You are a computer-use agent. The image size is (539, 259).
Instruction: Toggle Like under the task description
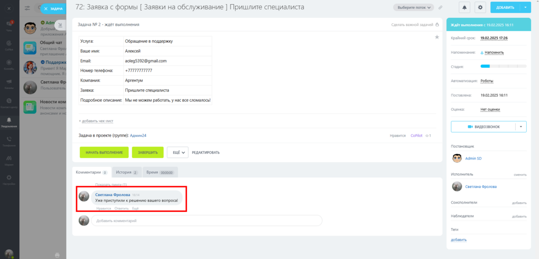tap(398, 136)
